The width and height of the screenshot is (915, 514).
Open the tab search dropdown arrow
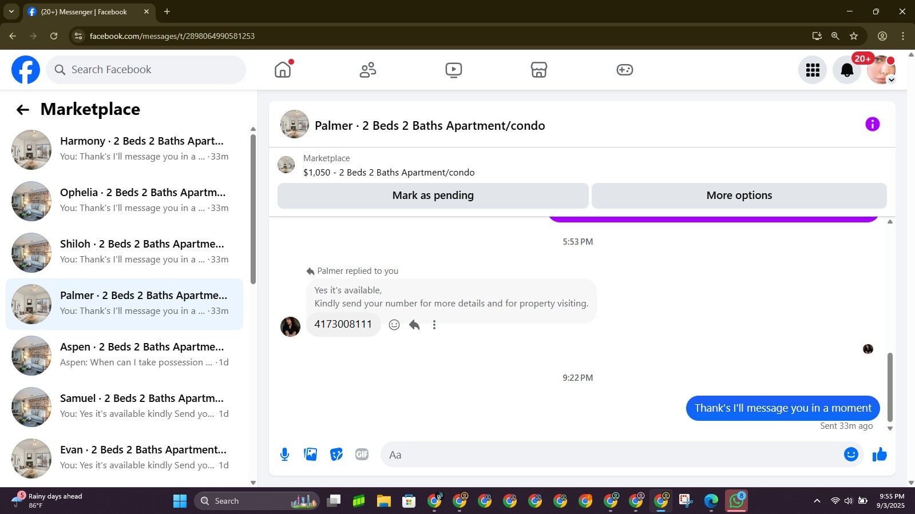coord(11,11)
